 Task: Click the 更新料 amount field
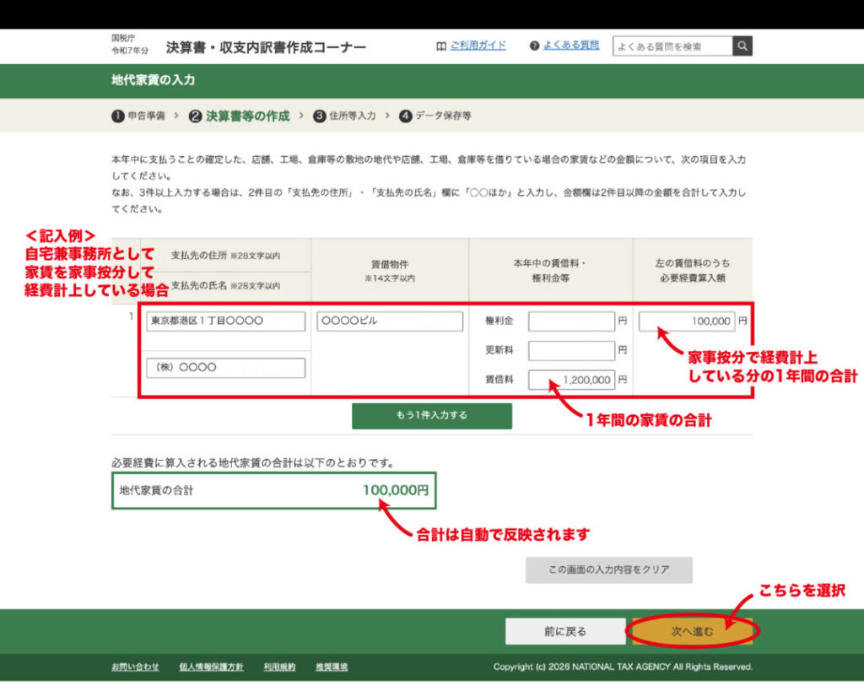tap(572, 350)
